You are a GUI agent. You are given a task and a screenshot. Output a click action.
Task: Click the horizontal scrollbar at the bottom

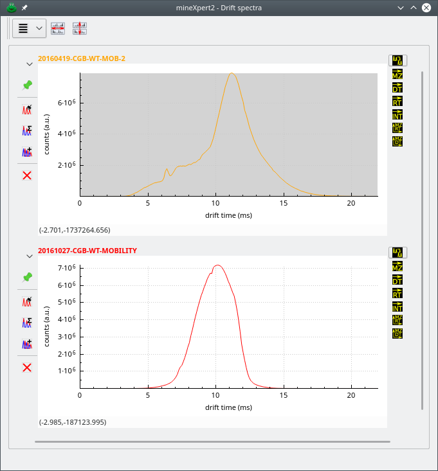click(212, 442)
